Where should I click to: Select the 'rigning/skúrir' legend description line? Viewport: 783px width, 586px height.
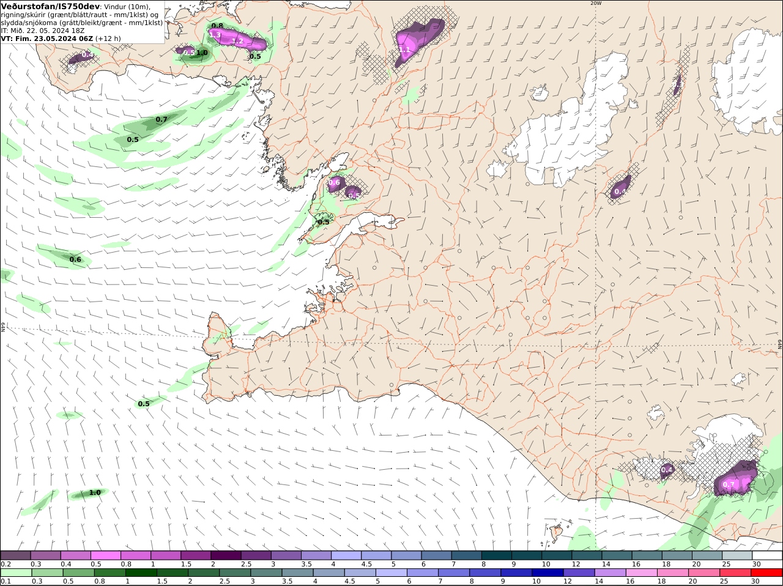(79, 15)
